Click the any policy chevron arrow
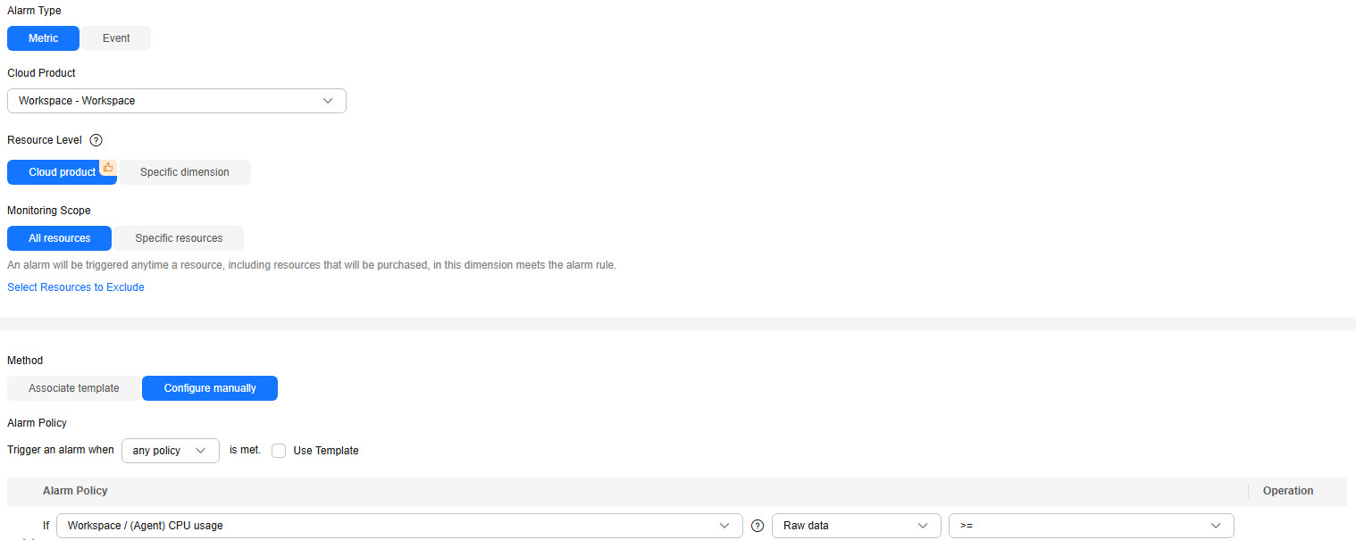 201,451
